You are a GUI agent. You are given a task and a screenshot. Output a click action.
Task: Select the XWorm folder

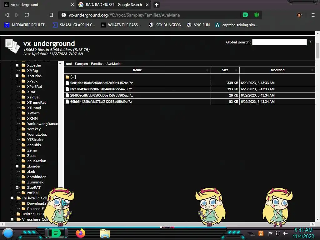(x=31, y=113)
